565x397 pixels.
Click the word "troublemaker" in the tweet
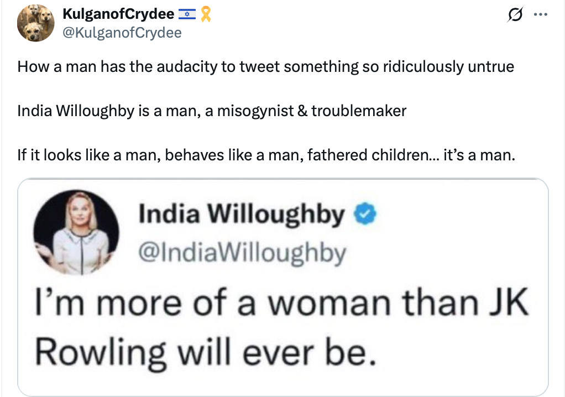click(x=359, y=111)
